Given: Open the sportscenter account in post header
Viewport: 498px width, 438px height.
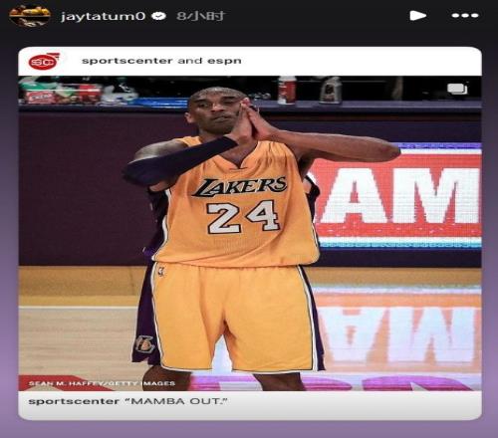Looking at the screenshot, I should (x=127, y=61).
